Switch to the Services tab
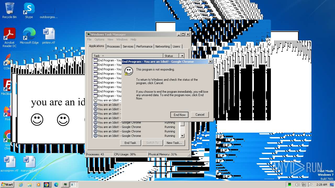Viewport: 335px width, 188px height. [128, 46]
